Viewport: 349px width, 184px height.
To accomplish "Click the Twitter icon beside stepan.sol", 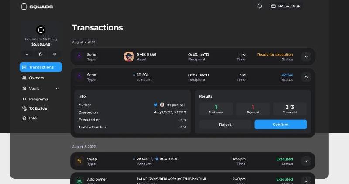I will pos(156,105).
